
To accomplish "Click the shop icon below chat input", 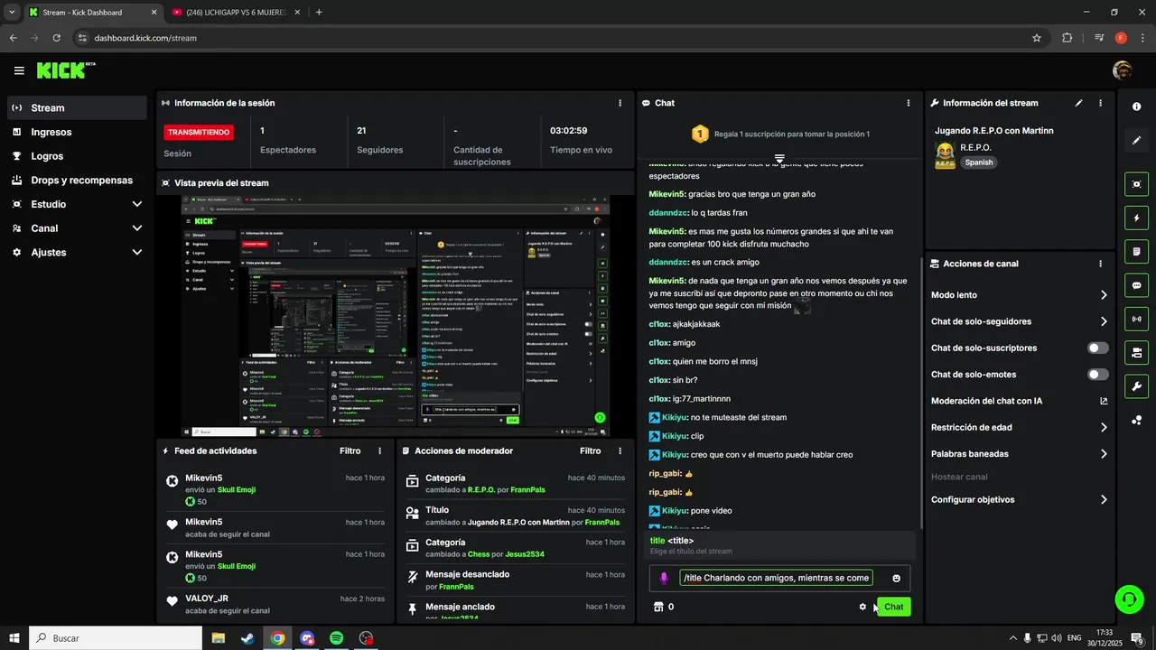I will pyautogui.click(x=657, y=607).
